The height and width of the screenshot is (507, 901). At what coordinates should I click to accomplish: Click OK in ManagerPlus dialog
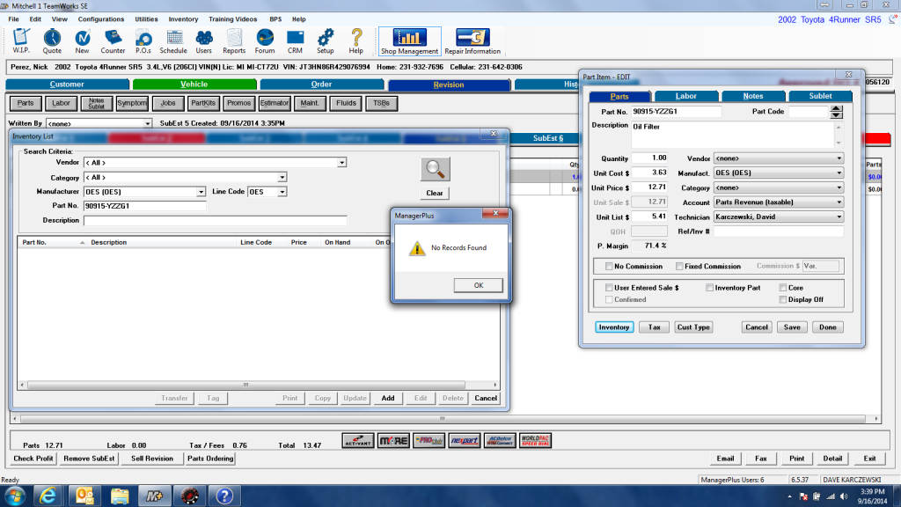pyautogui.click(x=478, y=286)
